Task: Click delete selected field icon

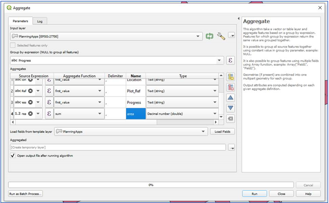Action: 231,87
